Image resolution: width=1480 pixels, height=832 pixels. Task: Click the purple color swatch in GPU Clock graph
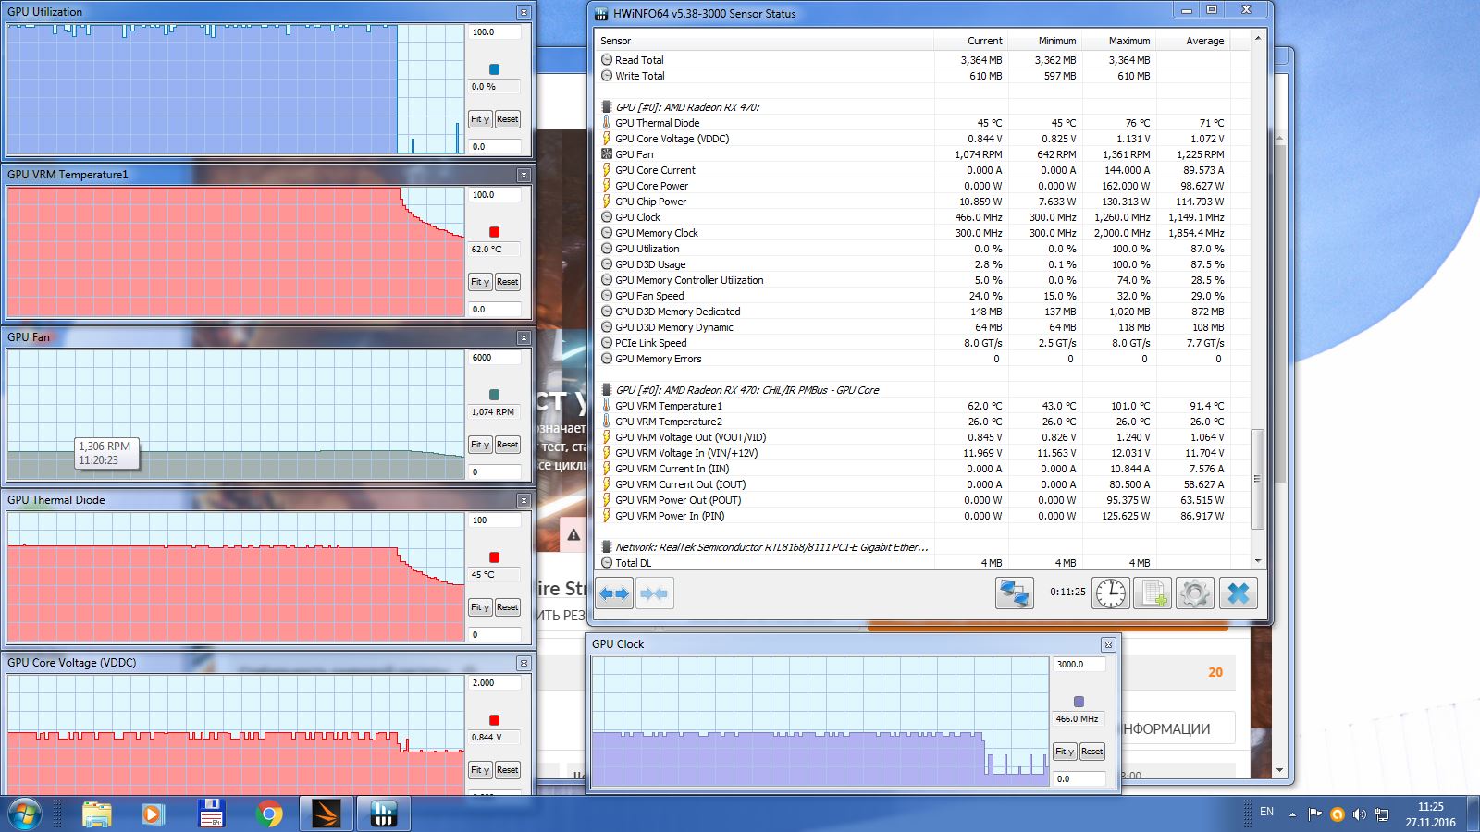(1079, 702)
